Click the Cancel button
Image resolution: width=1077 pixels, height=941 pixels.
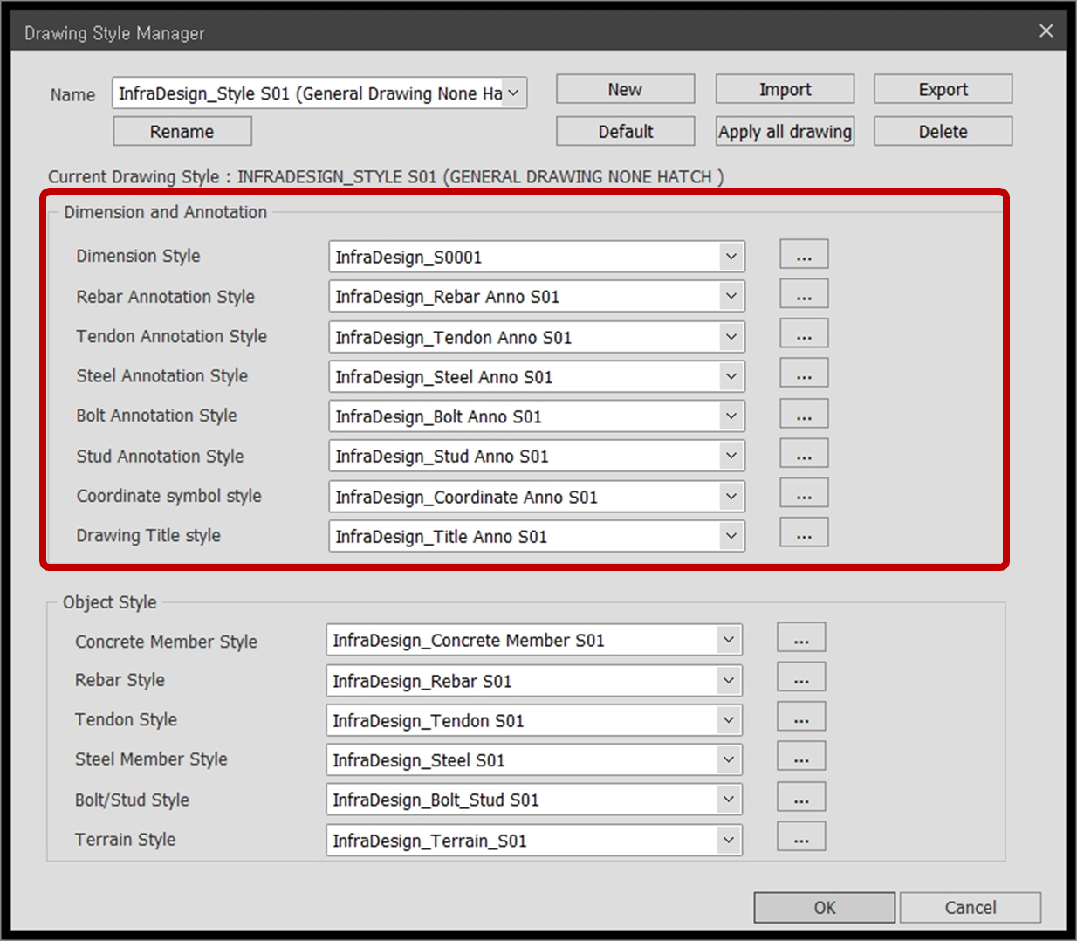point(971,907)
